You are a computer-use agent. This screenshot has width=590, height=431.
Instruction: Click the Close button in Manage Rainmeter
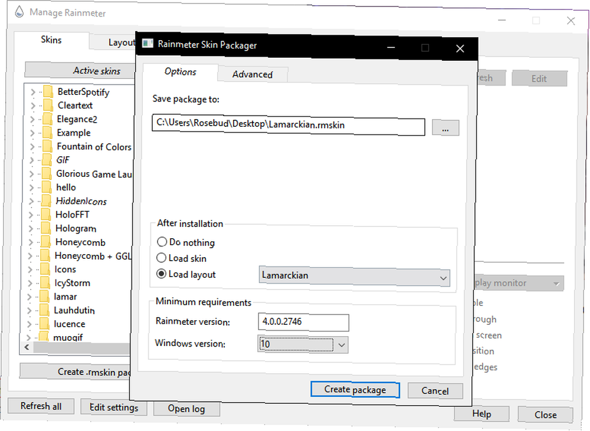[546, 414]
